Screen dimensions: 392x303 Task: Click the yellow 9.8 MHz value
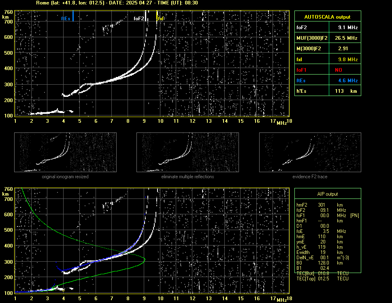(x=348, y=60)
